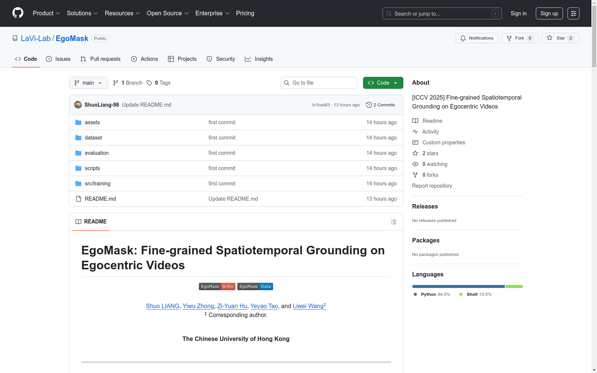The height and width of the screenshot is (373, 597).
Task: Open the README outline icon
Action: [x=394, y=222]
